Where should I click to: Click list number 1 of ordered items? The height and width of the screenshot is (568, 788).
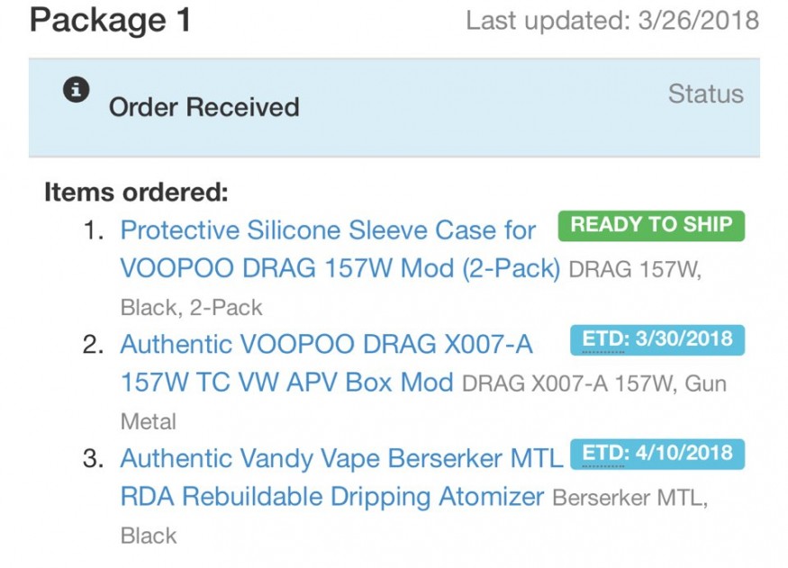click(94, 231)
